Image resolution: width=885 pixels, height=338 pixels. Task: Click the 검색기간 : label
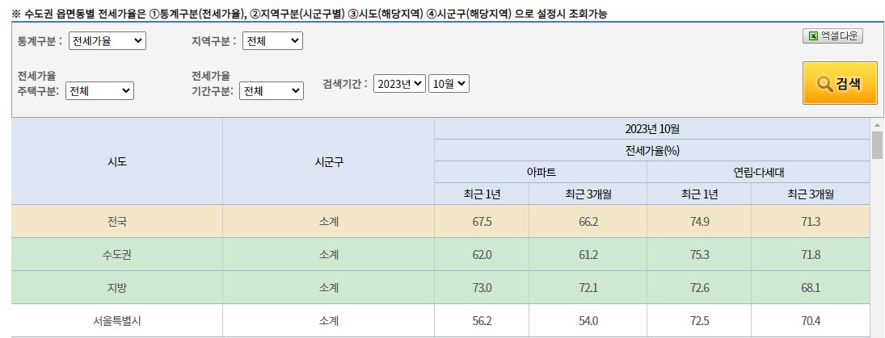(345, 84)
